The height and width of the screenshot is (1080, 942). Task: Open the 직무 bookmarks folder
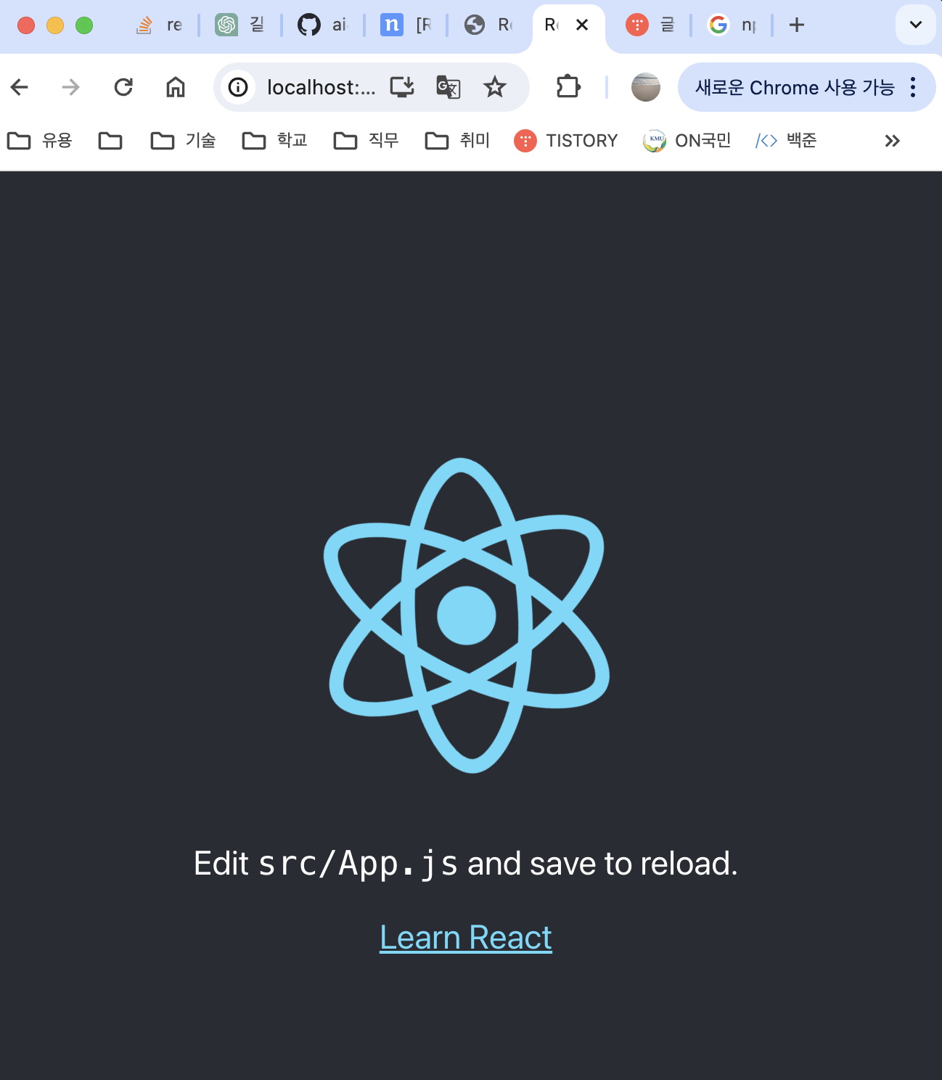click(x=366, y=140)
